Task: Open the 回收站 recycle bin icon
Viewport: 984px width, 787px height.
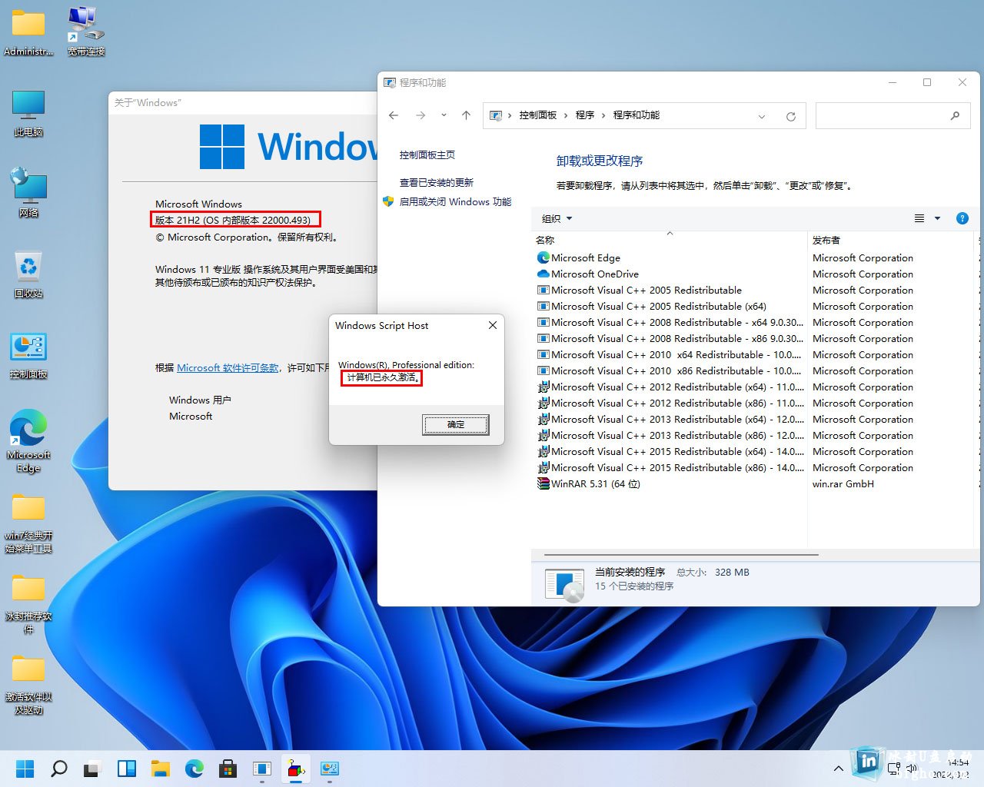Action: click(28, 274)
